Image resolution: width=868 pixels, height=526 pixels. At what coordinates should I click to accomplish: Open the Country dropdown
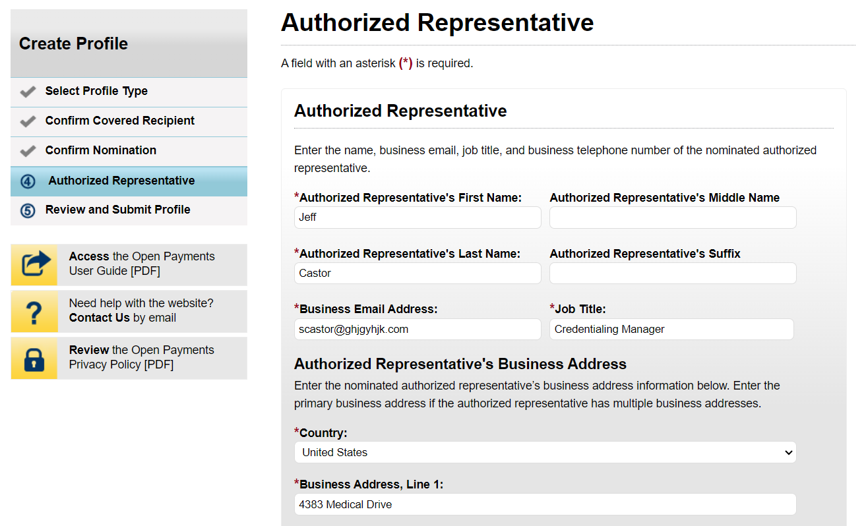coord(545,452)
